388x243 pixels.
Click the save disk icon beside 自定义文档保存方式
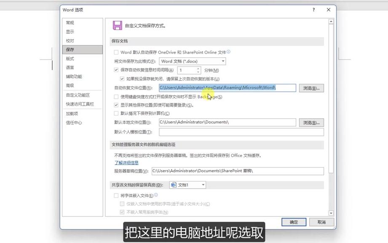coord(117,25)
